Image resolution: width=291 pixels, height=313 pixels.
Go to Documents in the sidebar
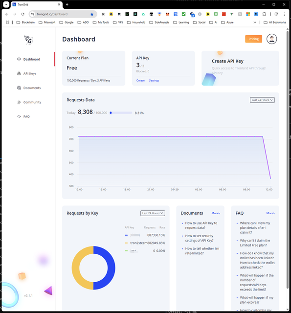(29, 88)
